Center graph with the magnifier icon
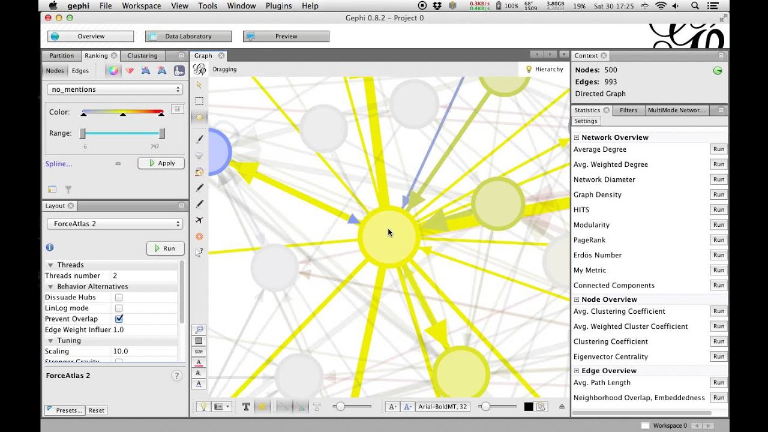 (x=199, y=329)
